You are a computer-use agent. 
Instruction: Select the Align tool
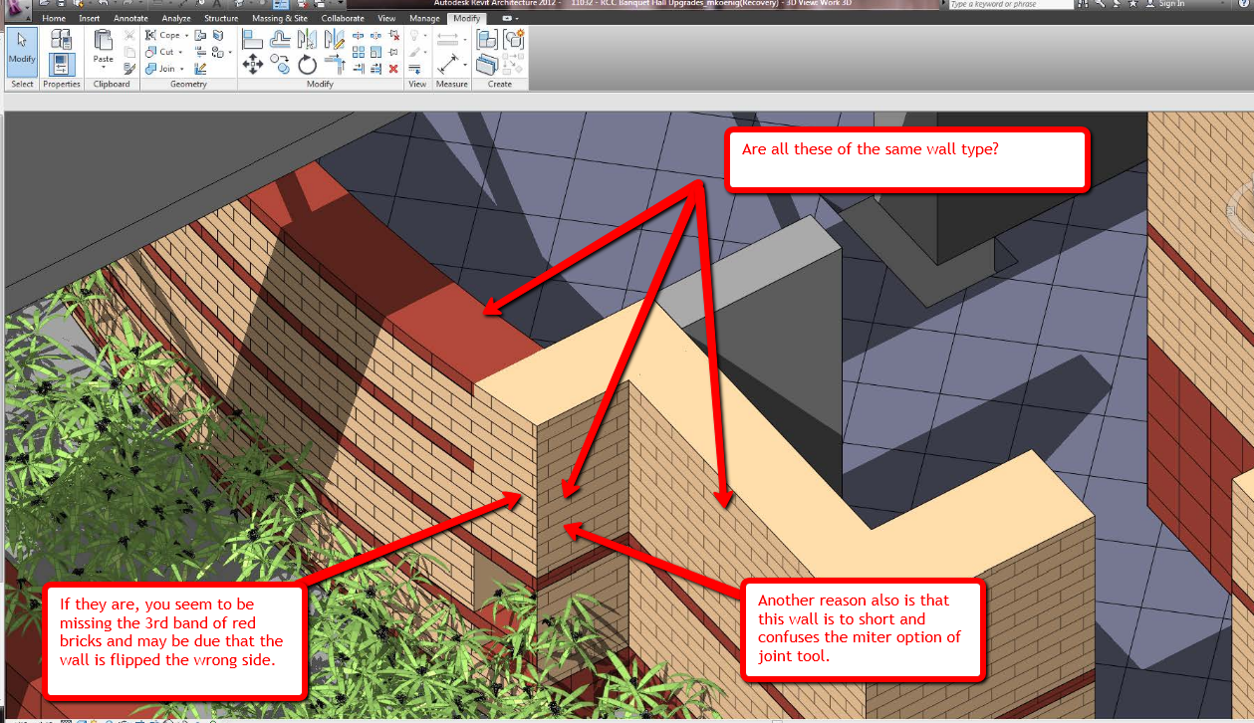click(x=253, y=39)
